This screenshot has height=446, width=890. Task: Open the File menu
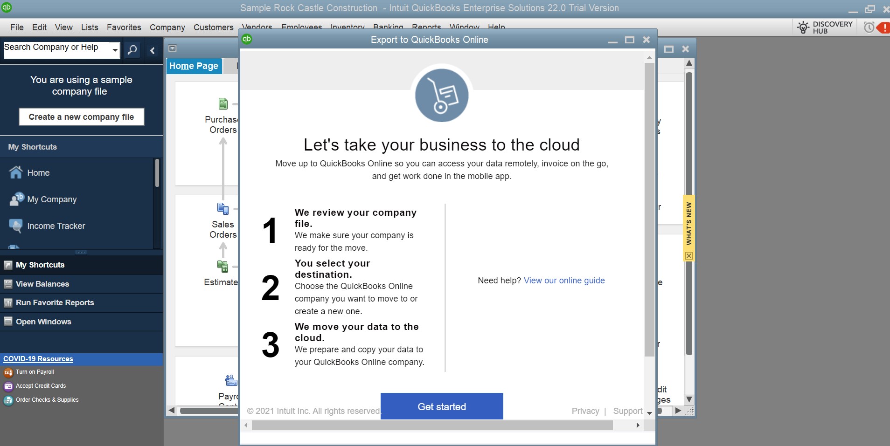pyautogui.click(x=17, y=27)
